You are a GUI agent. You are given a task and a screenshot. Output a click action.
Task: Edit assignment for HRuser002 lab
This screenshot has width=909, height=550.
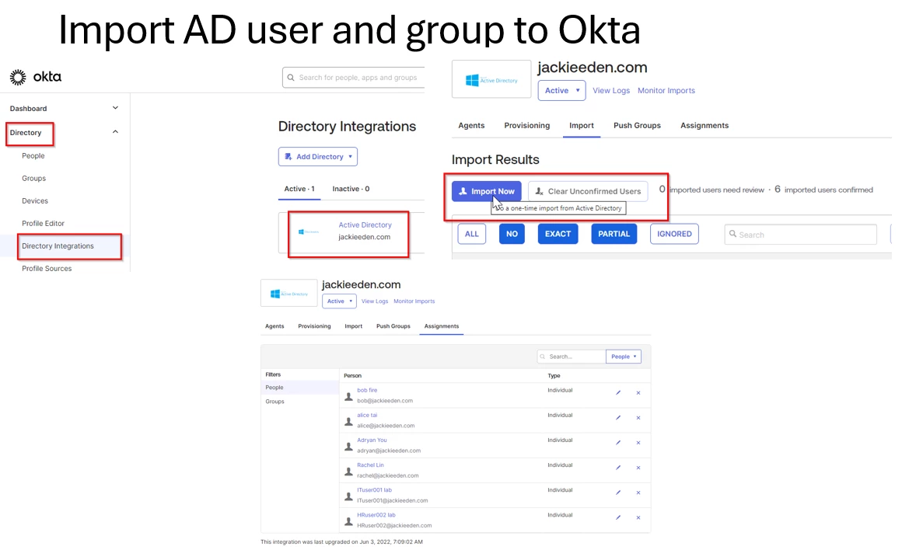[618, 517]
